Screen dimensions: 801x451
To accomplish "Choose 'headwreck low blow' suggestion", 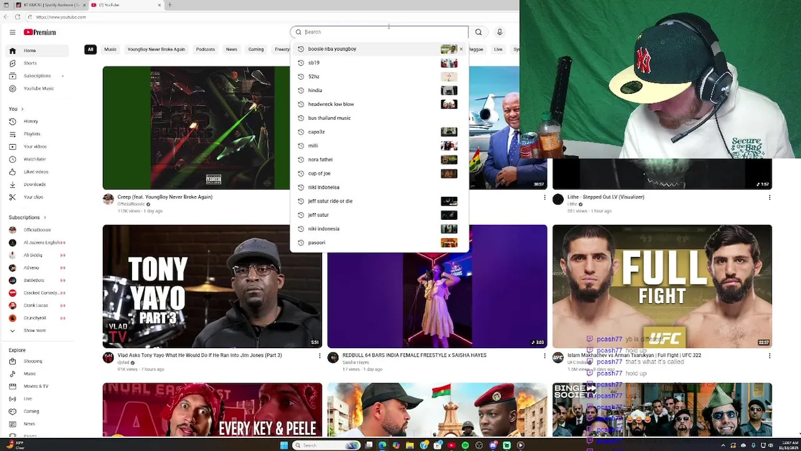I will click(379, 104).
